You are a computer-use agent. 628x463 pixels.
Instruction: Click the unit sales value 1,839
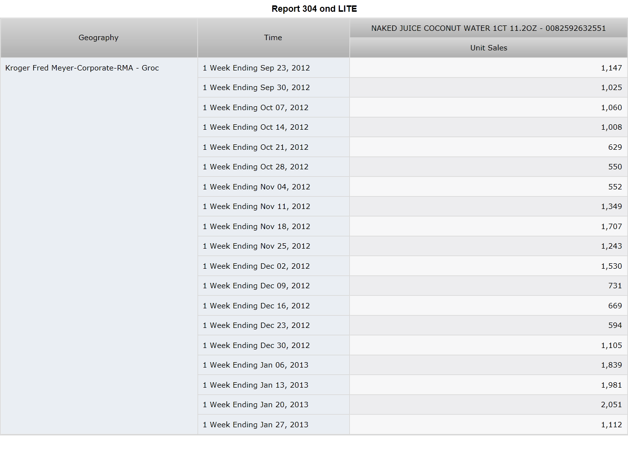coord(611,365)
